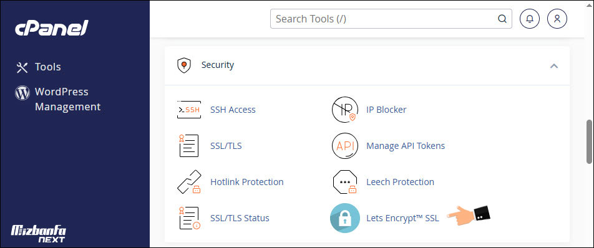Open notifications bell icon
594x248 pixels.
click(530, 19)
